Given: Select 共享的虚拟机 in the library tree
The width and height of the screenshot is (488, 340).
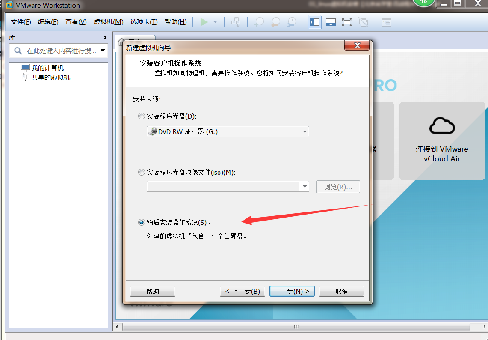Looking at the screenshot, I should pos(51,77).
